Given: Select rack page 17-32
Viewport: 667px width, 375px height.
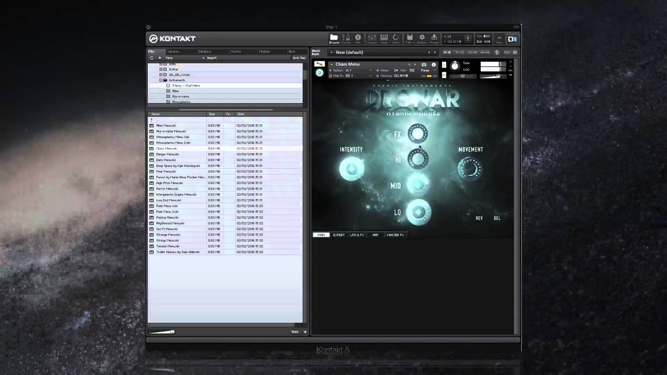Looking at the screenshot, I should [460, 53].
